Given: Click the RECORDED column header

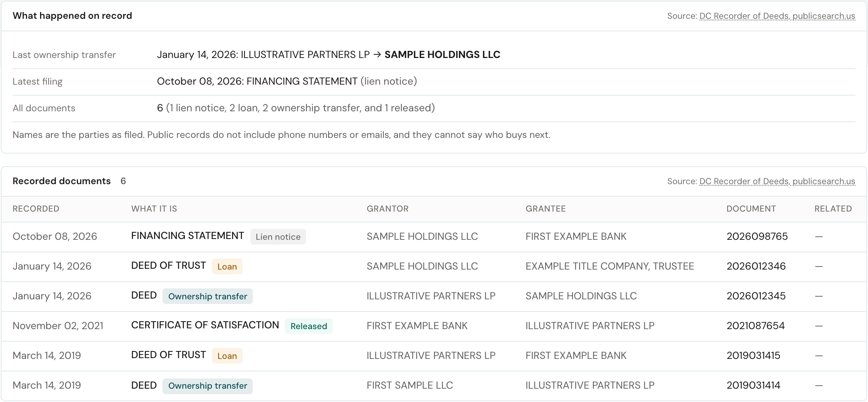Looking at the screenshot, I should [36, 209].
